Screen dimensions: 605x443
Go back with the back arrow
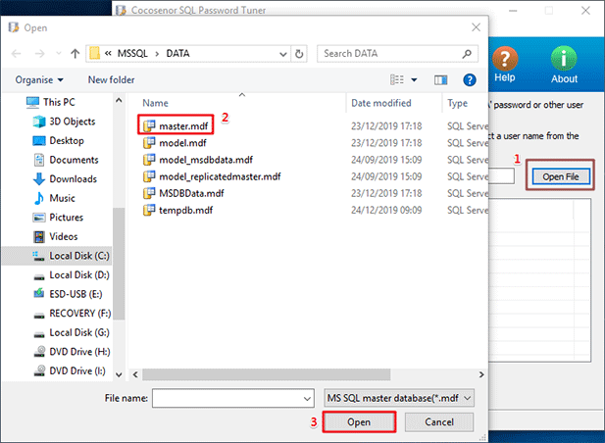click(17, 54)
